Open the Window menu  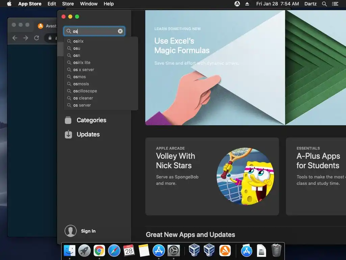point(89,4)
